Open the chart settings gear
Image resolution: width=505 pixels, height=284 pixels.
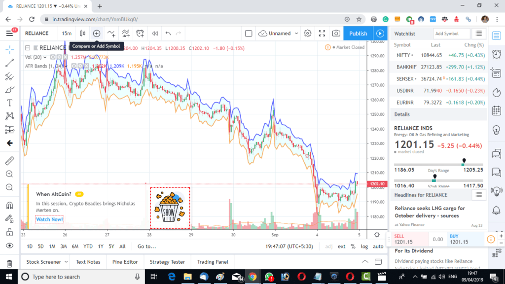308,34
